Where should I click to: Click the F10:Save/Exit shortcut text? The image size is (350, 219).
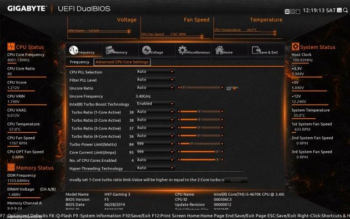(x=137, y=216)
